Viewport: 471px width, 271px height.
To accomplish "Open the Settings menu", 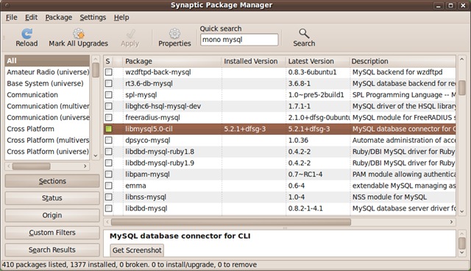I will point(93,18).
